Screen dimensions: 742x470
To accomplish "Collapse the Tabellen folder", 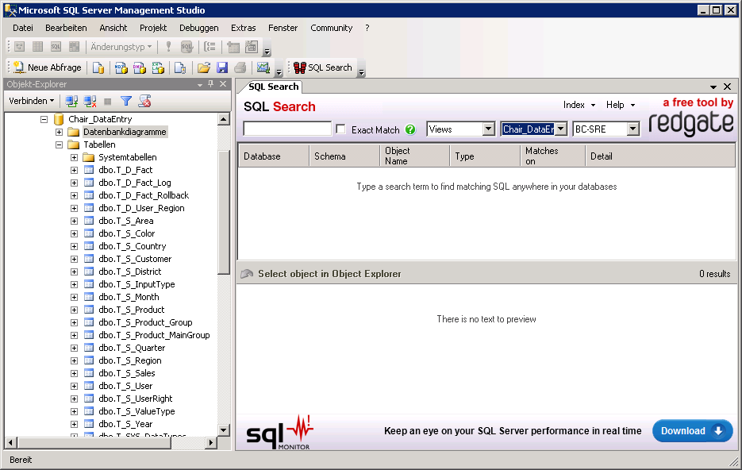I will pyautogui.click(x=60, y=144).
